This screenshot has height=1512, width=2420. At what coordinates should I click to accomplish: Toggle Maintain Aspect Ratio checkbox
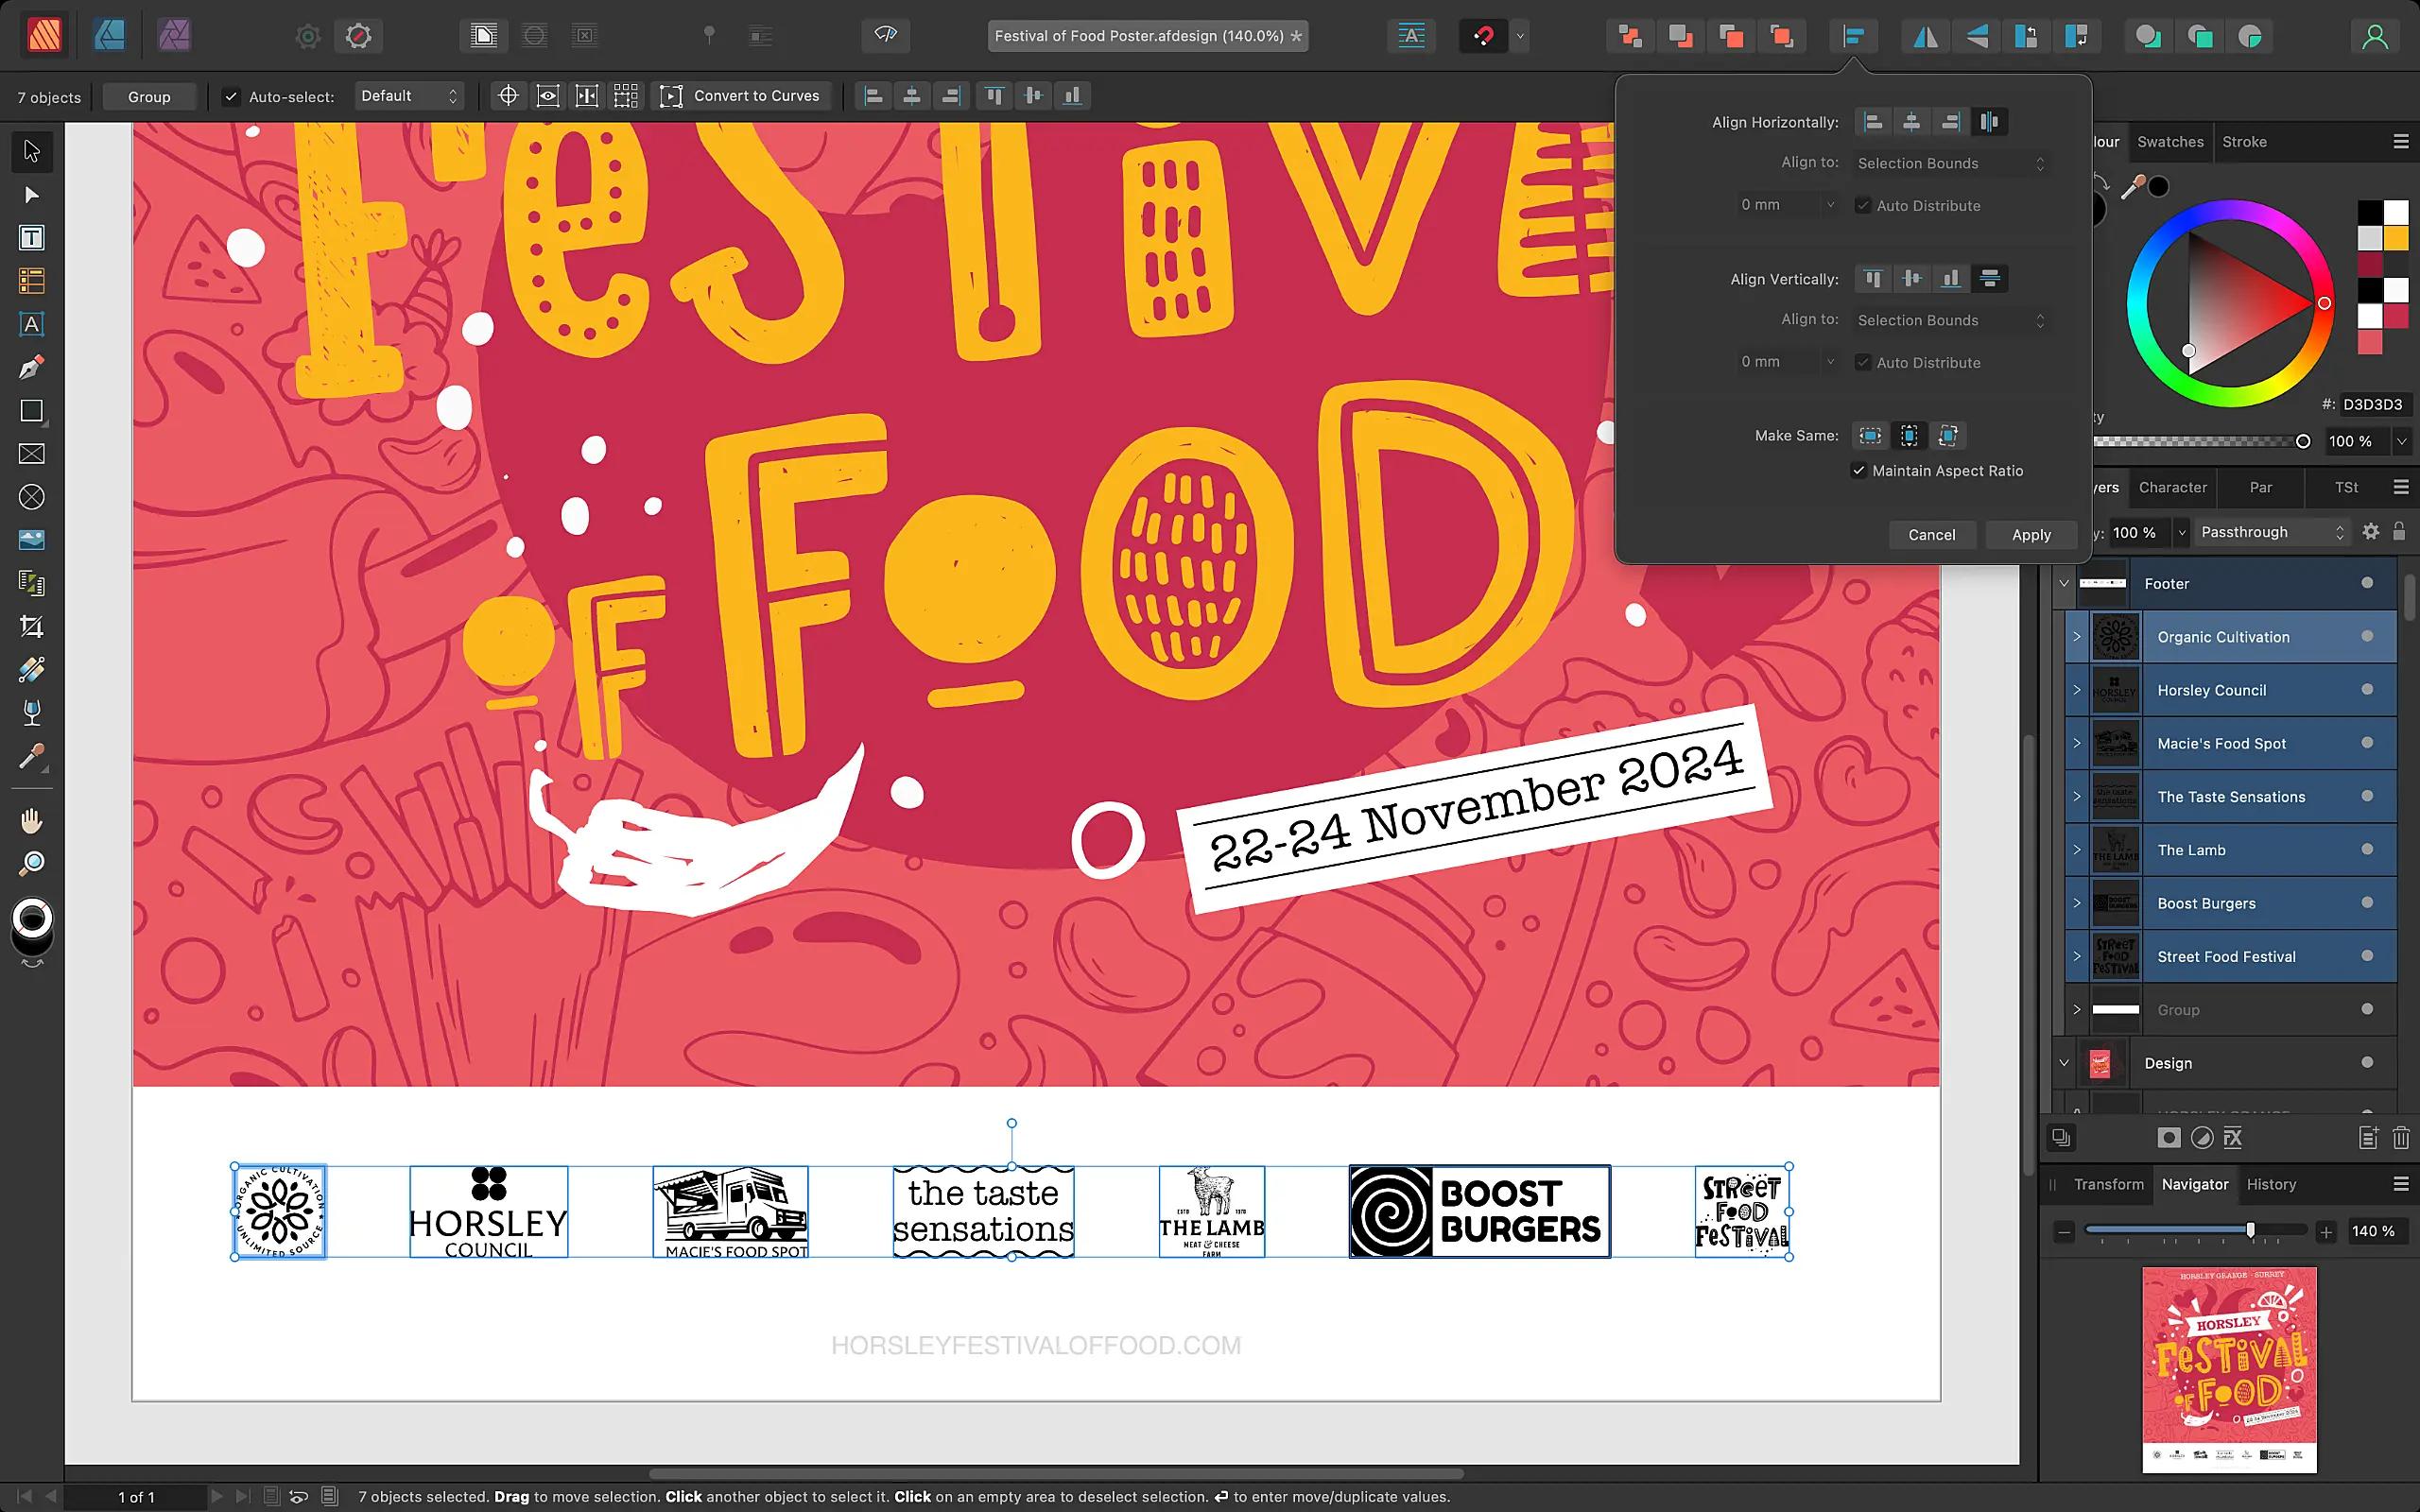(1859, 471)
